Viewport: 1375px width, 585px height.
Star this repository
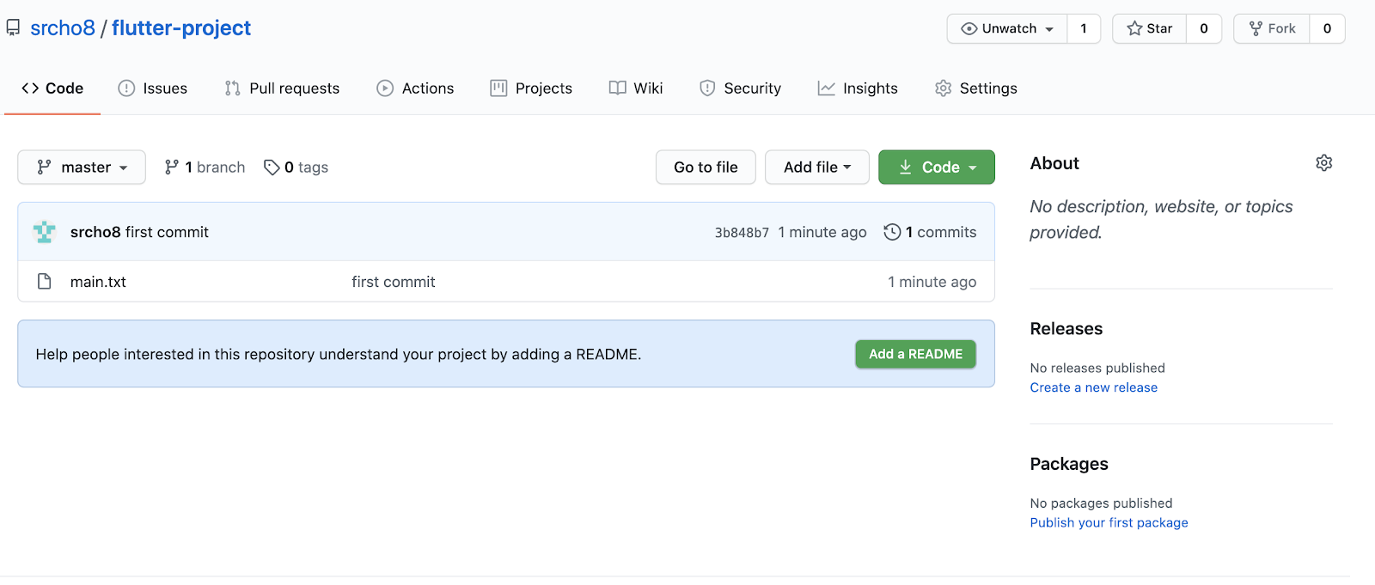point(1150,28)
